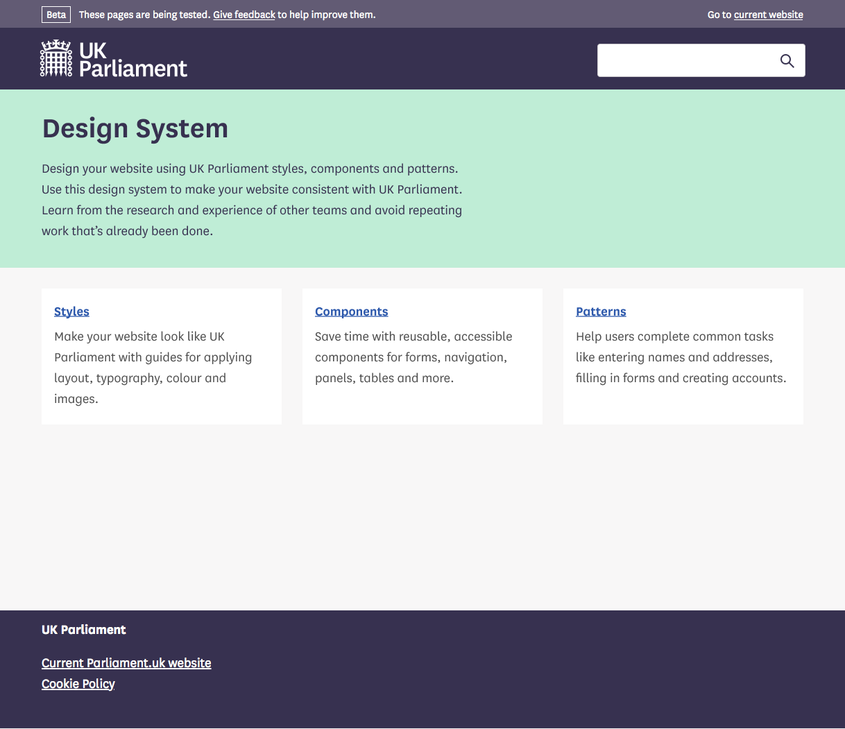Click the Patterns card description text
This screenshot has height=729, width=845.
[x=681, y=357]
